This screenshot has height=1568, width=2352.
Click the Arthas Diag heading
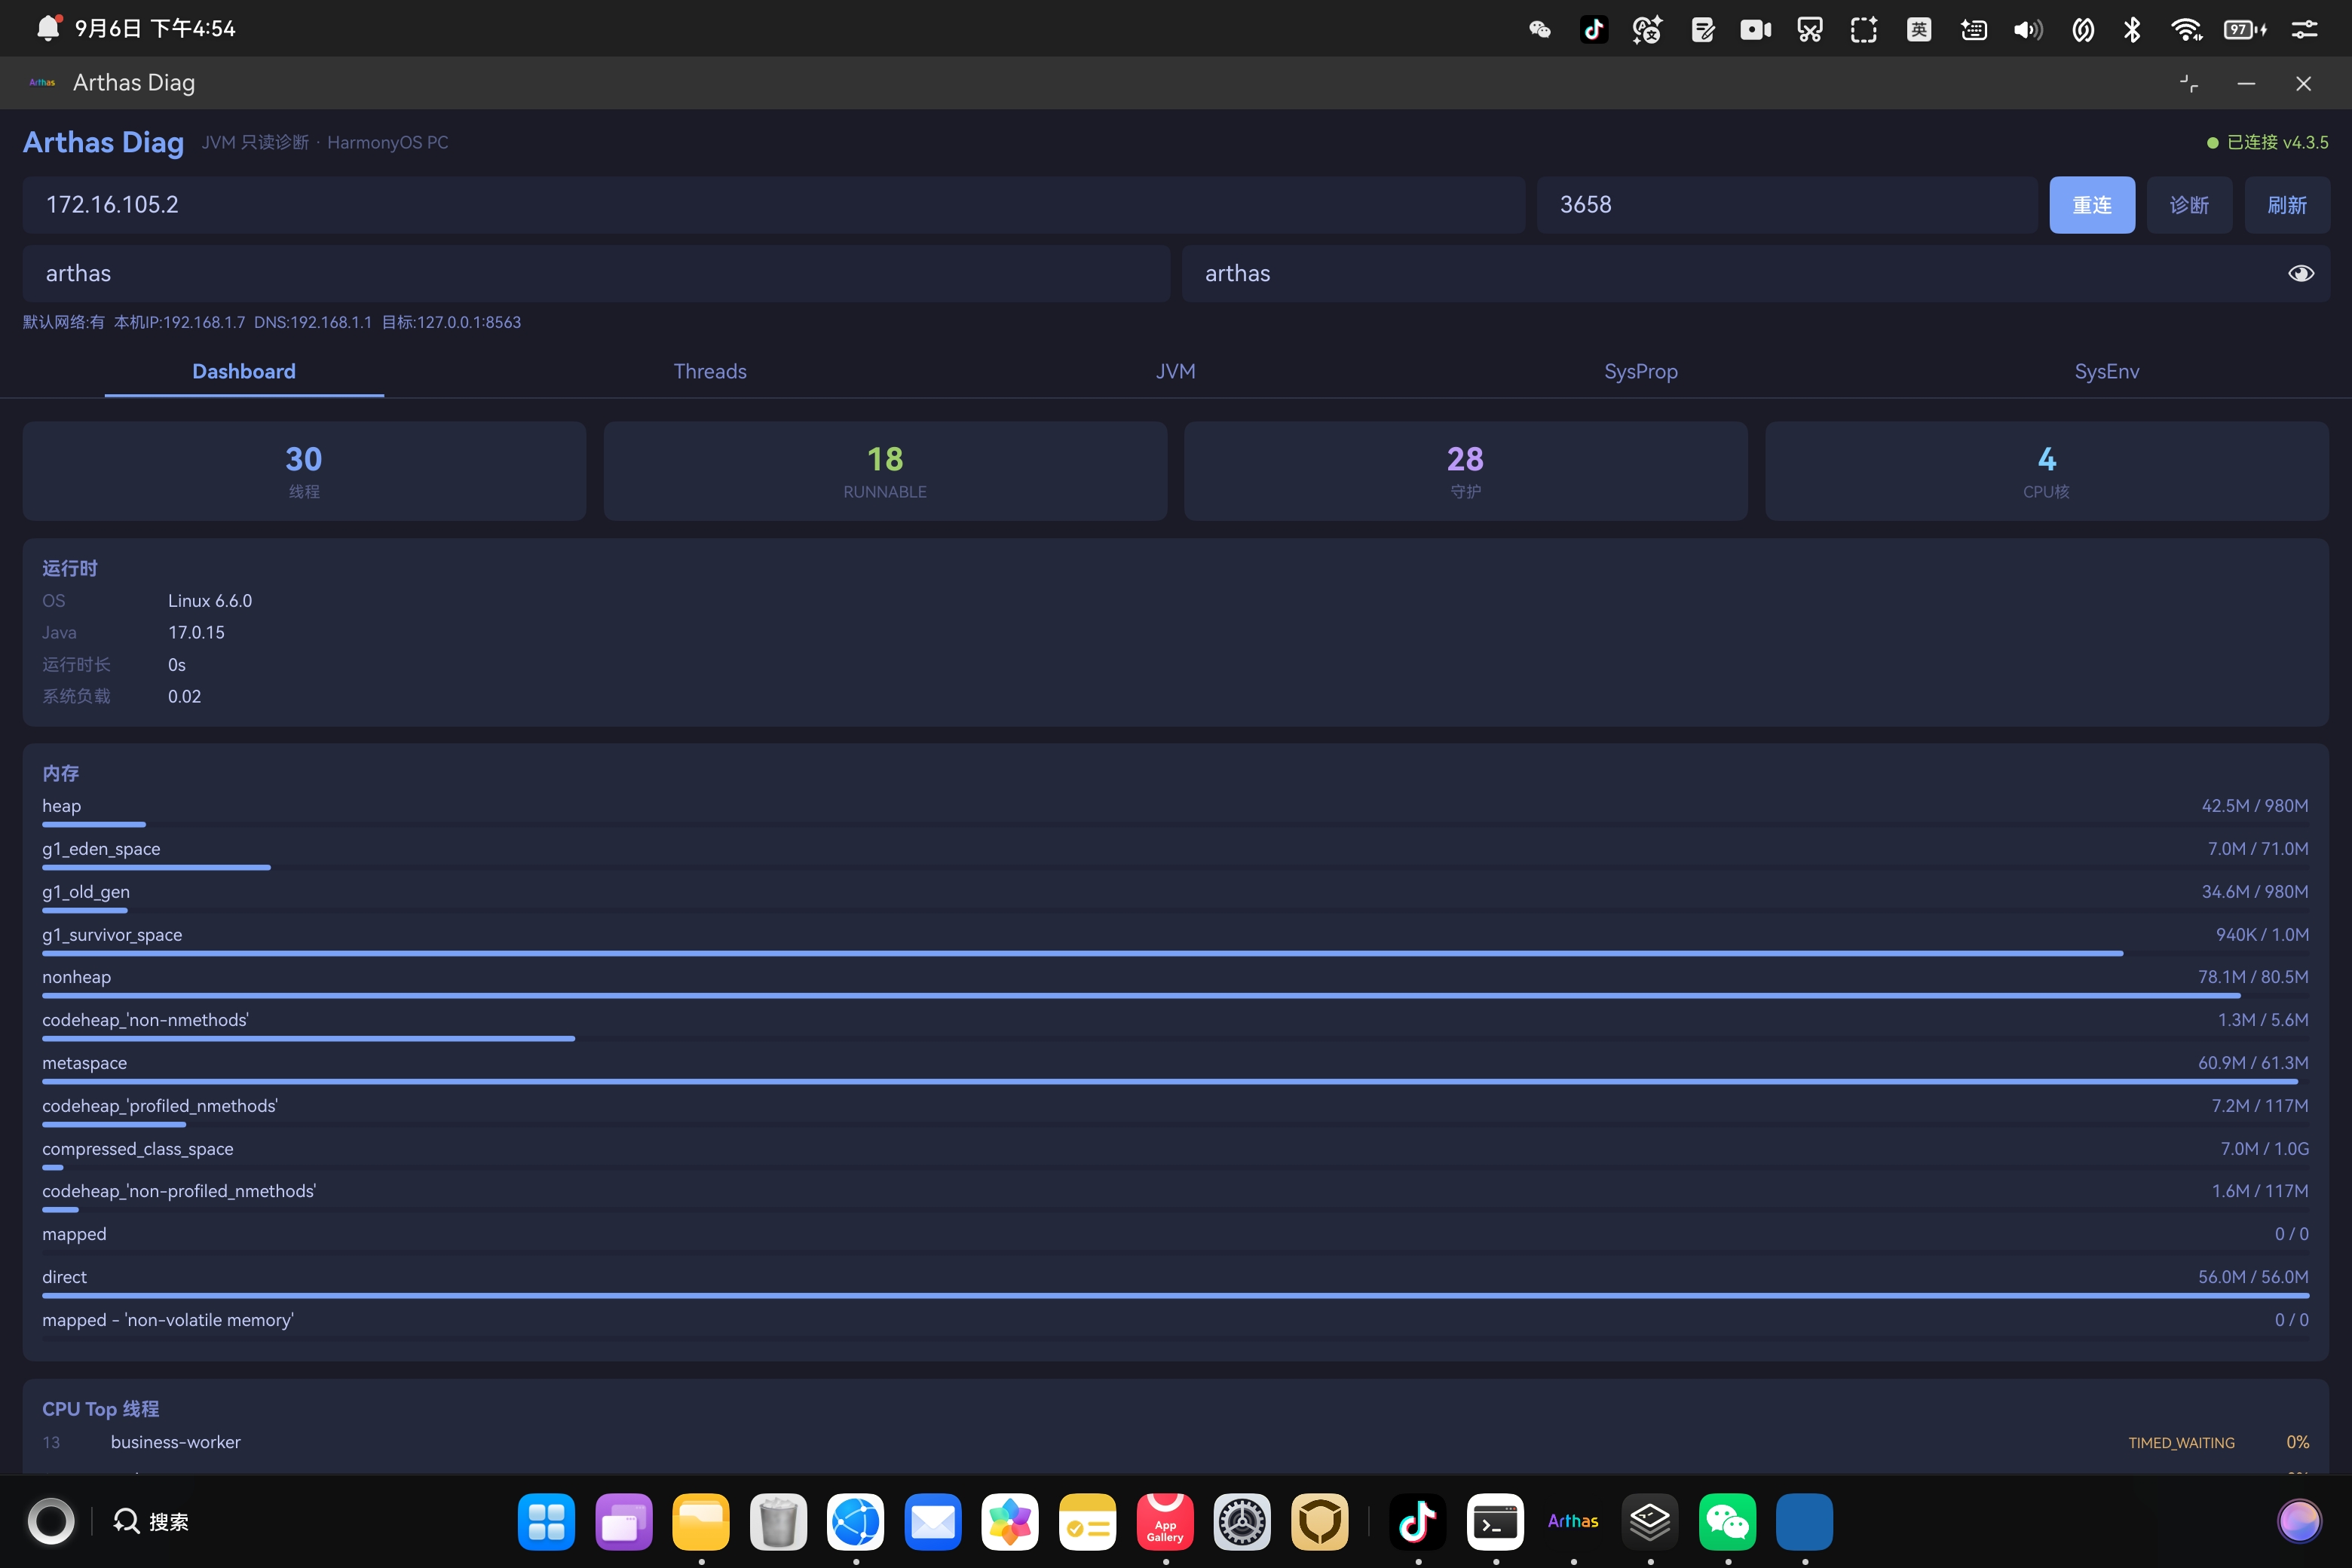pos(103,142)
